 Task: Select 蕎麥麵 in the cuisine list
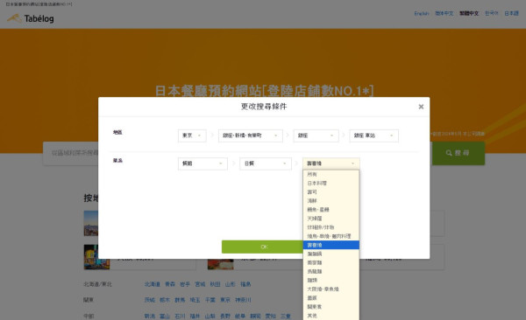pyautogui.click(x=331, y=262)
